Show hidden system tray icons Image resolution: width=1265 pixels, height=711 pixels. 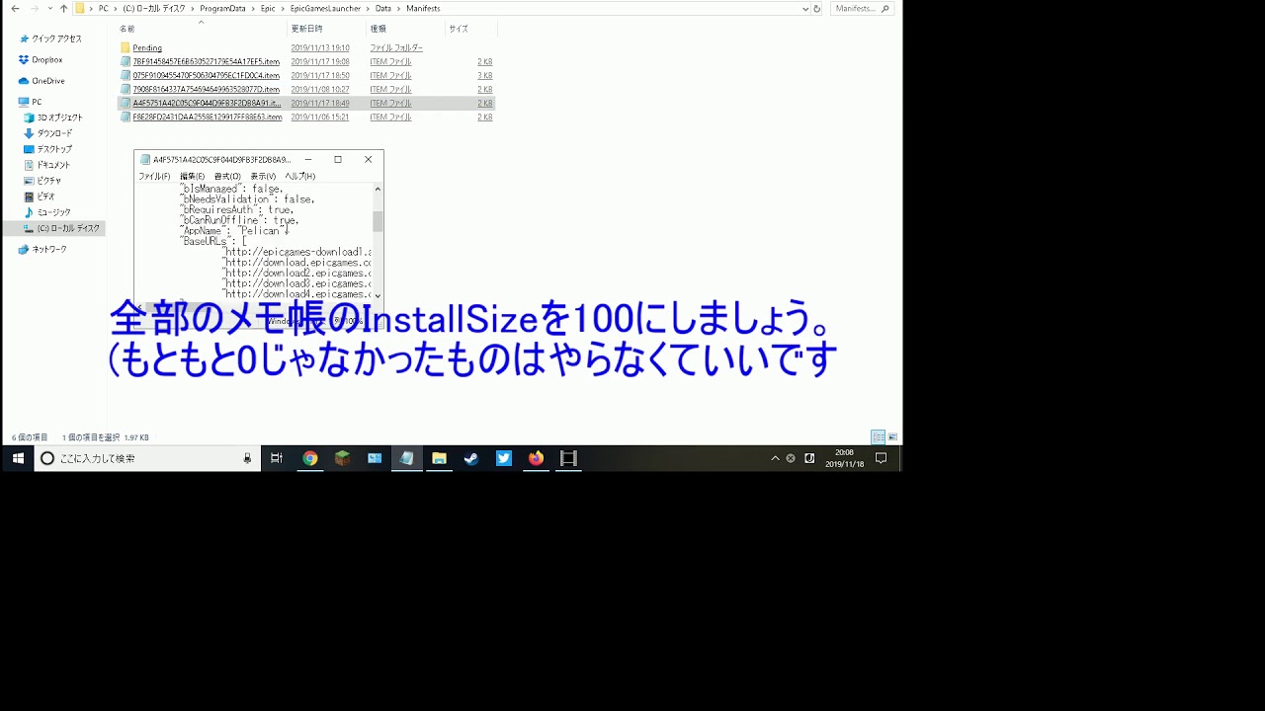(x=775, y=458)
